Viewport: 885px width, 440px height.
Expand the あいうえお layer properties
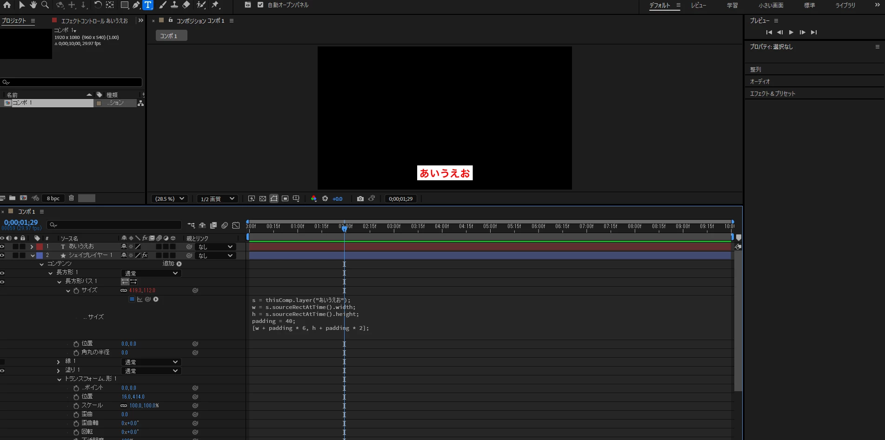pyautogui.click(x=32, y=247)
